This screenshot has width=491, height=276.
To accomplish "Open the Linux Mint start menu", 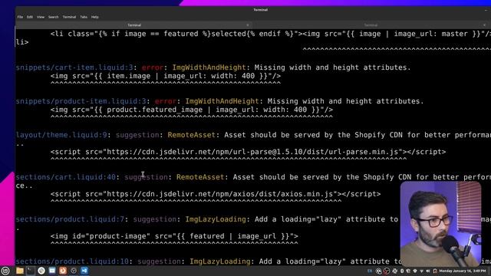I will 5,271.
